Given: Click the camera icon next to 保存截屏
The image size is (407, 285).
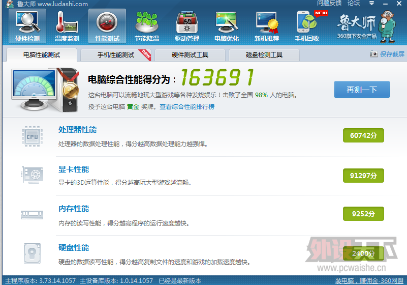Looking at the screenshot, I should [373, 54].
